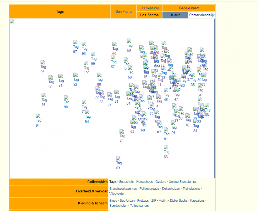
Task: Click the Tag 100 map marker
Action: click(x=87, y=68)
